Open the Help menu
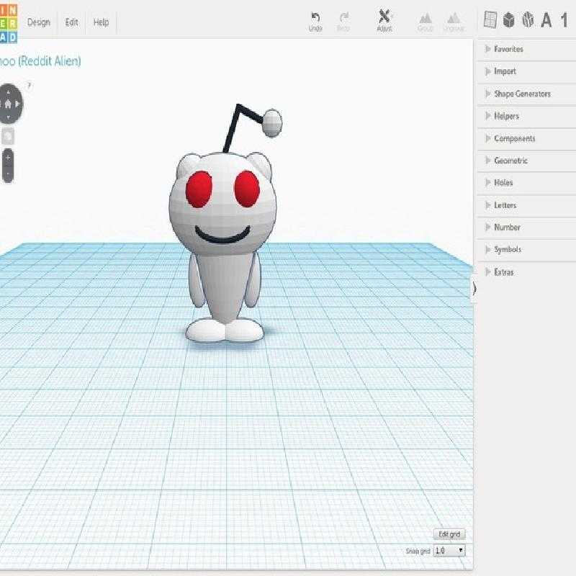Viewport: 576px width, 576px height. 101,22
